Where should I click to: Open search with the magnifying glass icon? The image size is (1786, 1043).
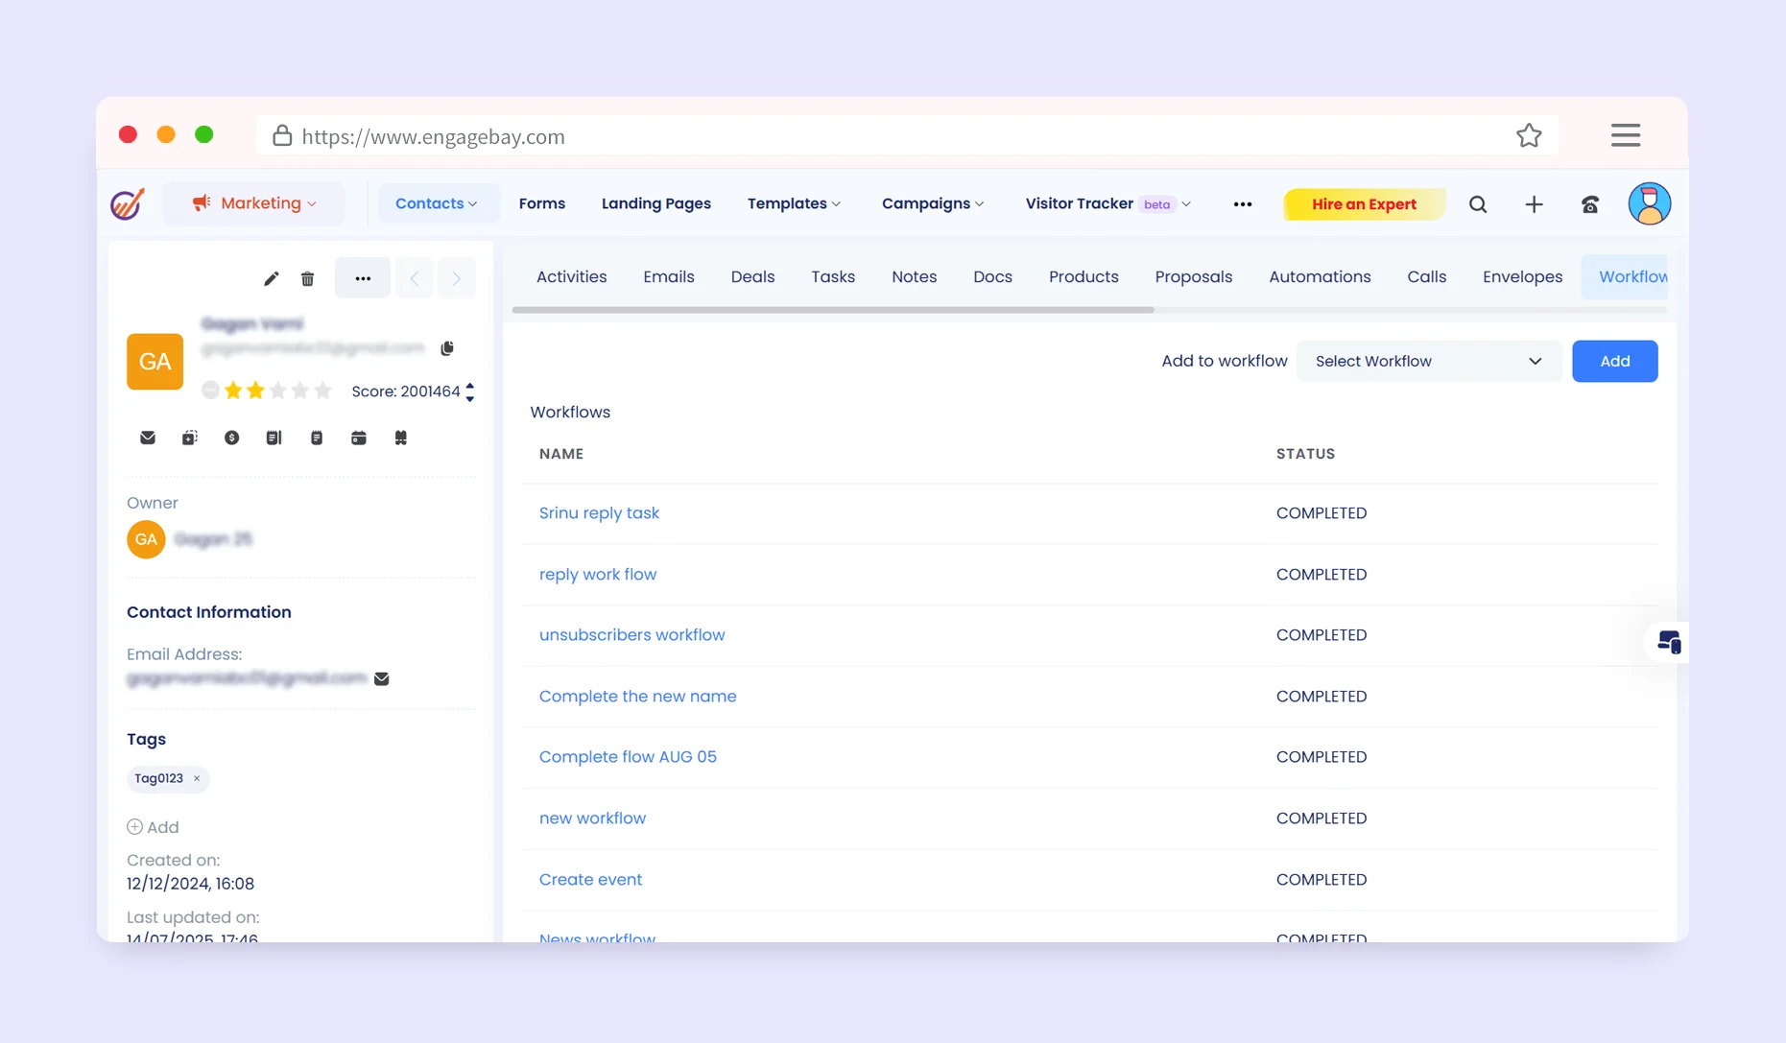click(x=1477, y=204)
